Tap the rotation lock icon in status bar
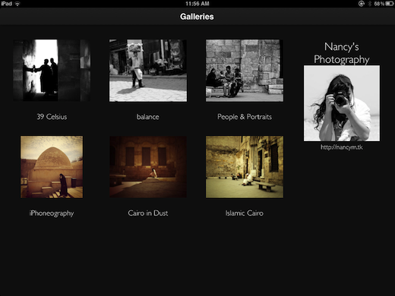This screenshot has width=395, height=296. click(362, 4)
